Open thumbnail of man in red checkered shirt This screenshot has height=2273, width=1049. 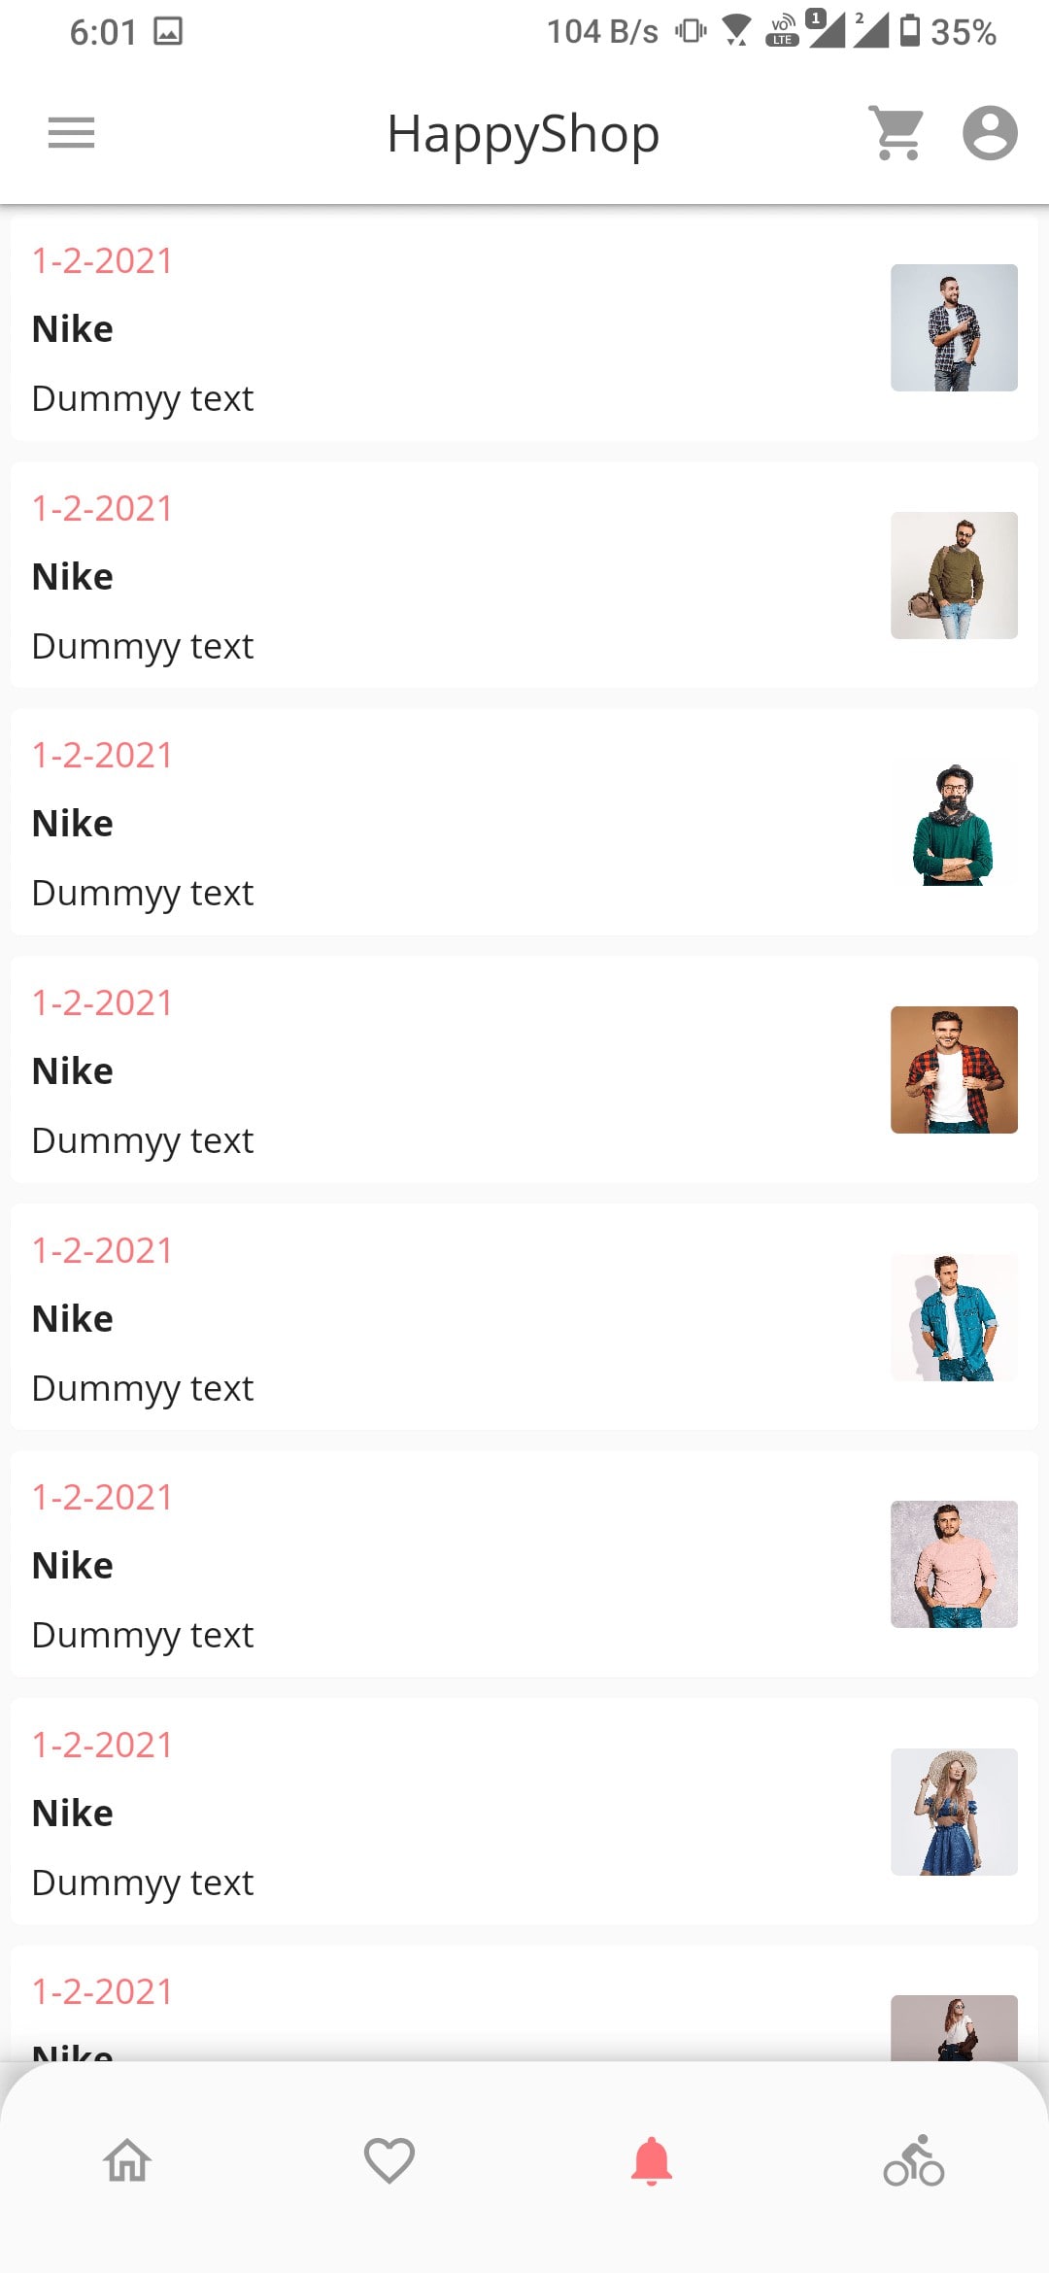(954, 1069)
